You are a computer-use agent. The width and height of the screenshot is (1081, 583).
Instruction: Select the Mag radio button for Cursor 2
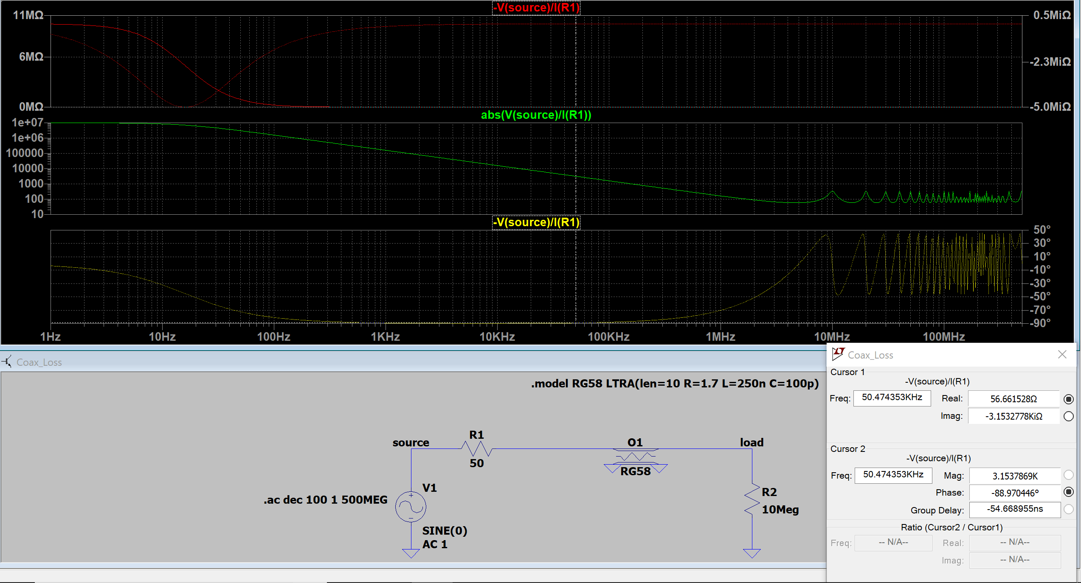tap(1069, 475)
